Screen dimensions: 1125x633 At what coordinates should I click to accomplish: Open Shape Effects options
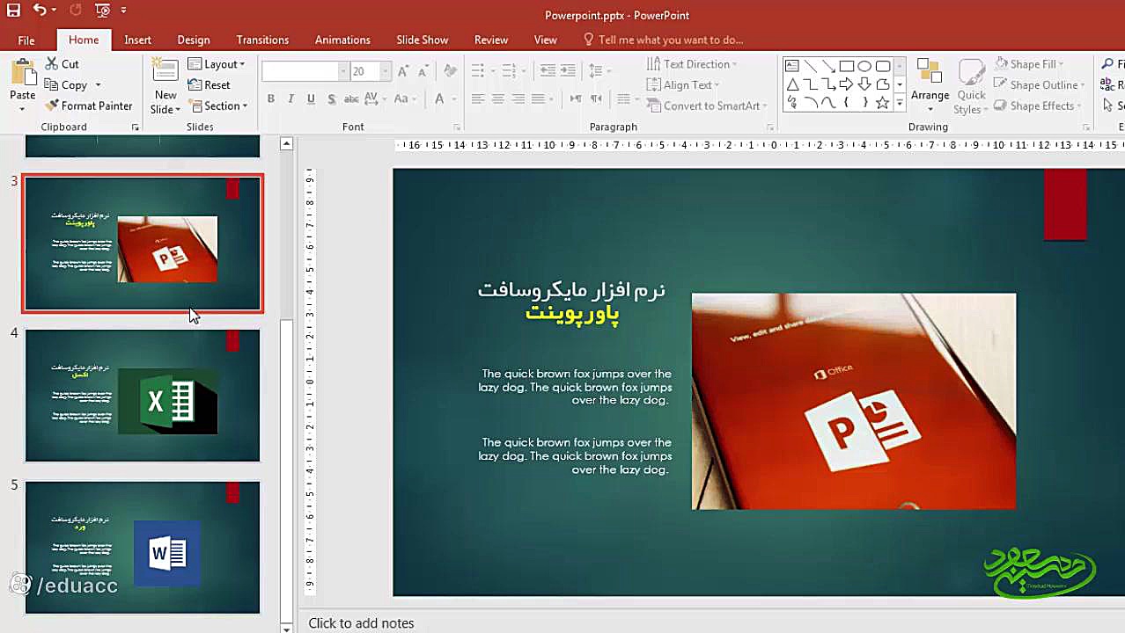pyautogui.click(x=1037, y=105)
